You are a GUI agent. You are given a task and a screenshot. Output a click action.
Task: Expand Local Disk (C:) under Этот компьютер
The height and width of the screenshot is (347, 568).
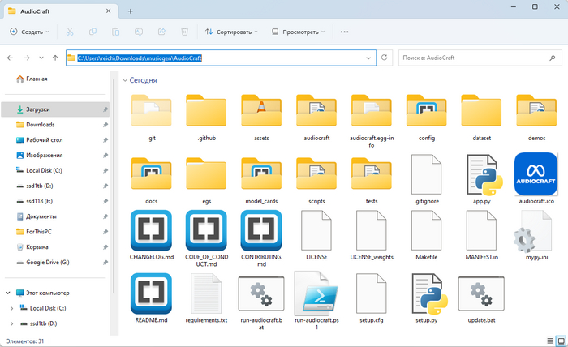coord(11,308)
